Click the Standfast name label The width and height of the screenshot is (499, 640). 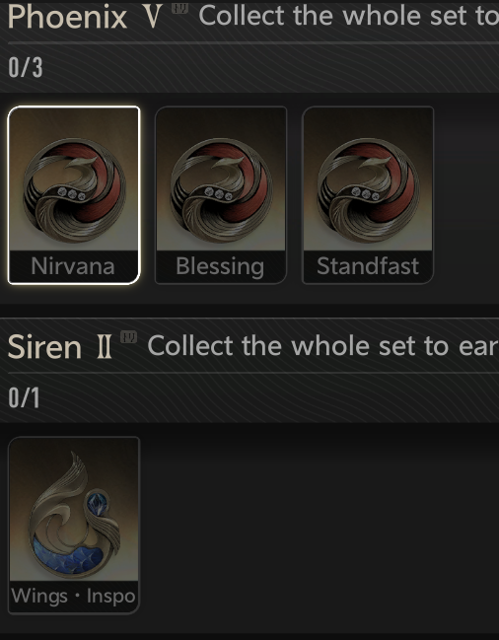368,266
